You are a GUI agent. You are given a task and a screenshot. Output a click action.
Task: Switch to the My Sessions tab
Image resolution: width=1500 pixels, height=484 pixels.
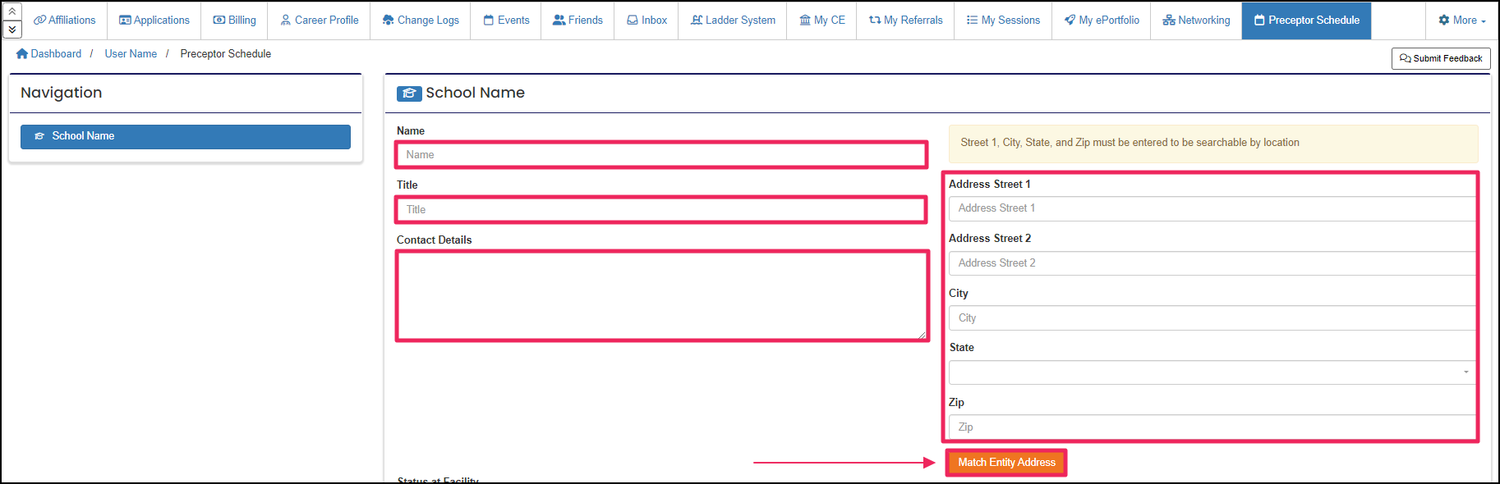[1003, 20]
